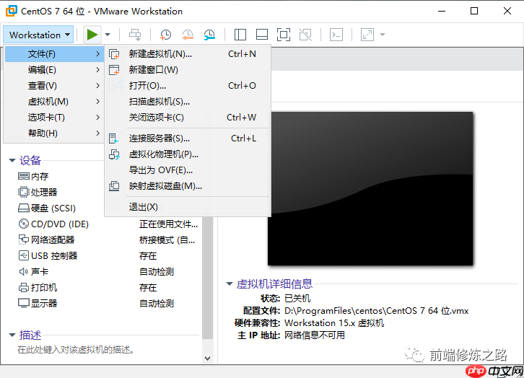Viewport: 524px width, 378px height.
Task: Click the speaker icon beside 声卡
Action: [23, 272]
